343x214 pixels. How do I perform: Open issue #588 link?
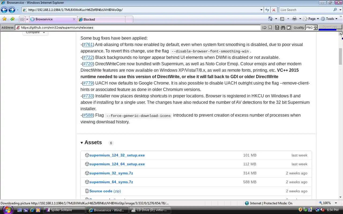(x=88, y=115)
